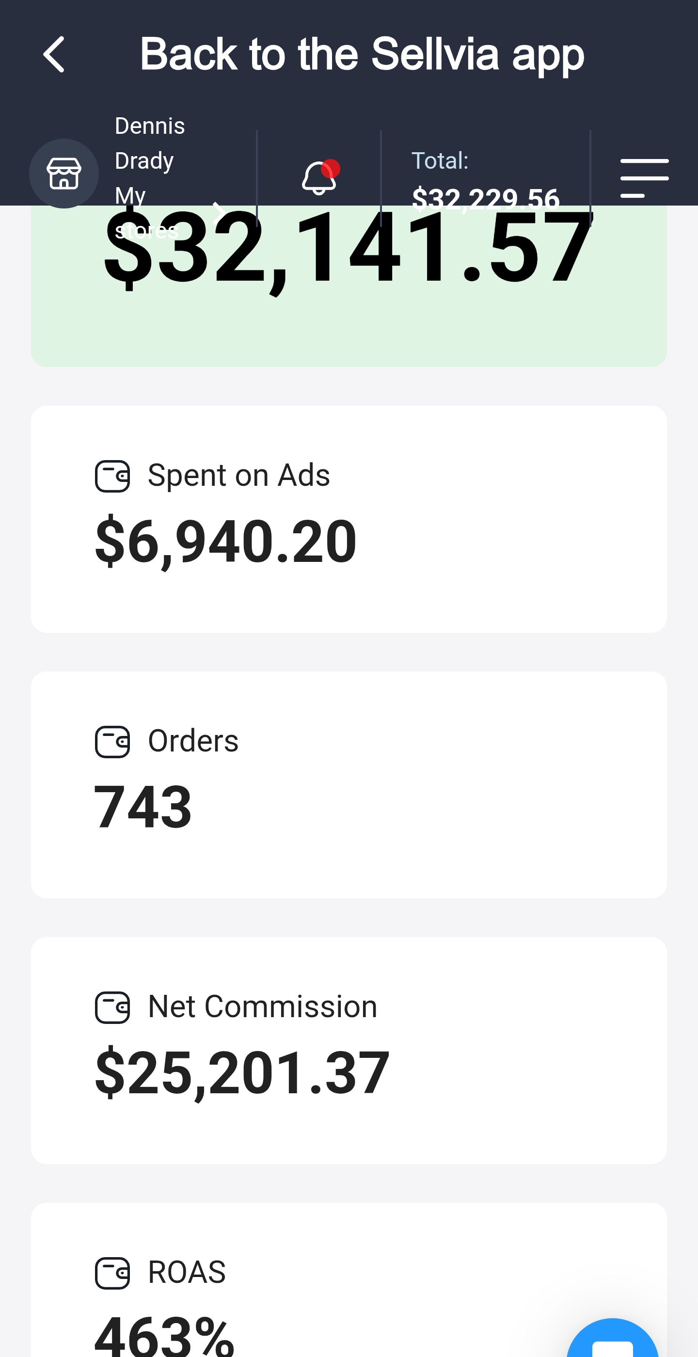This screenshot has height=1357, width=698.
Task: Expand My stores chevron
Action: 219,213
